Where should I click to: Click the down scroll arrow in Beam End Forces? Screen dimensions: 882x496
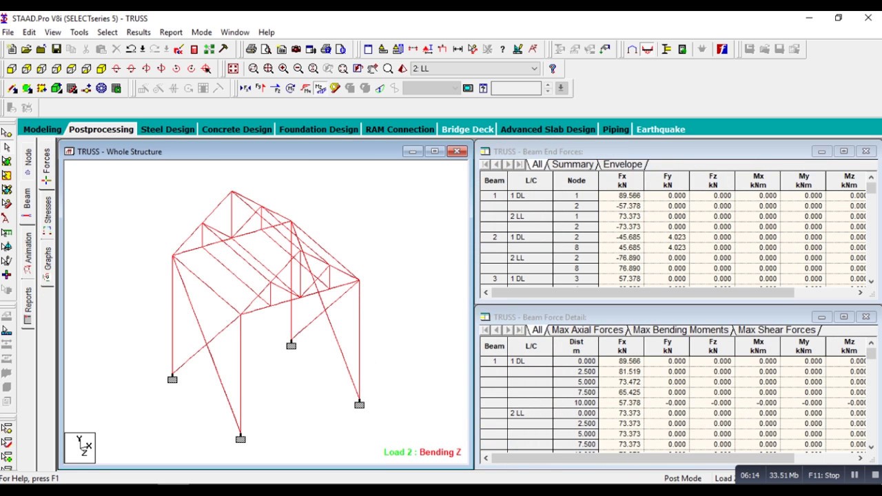(872, 282)
